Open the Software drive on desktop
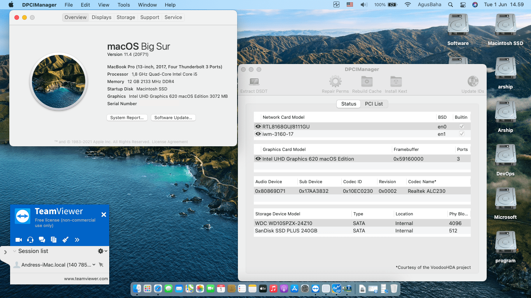Screen dimensions: 531x298 click(x=458, y=25)
